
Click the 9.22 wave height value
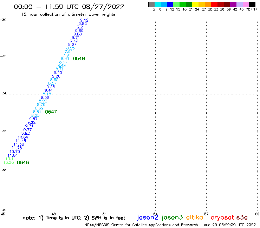pos(32,122)
